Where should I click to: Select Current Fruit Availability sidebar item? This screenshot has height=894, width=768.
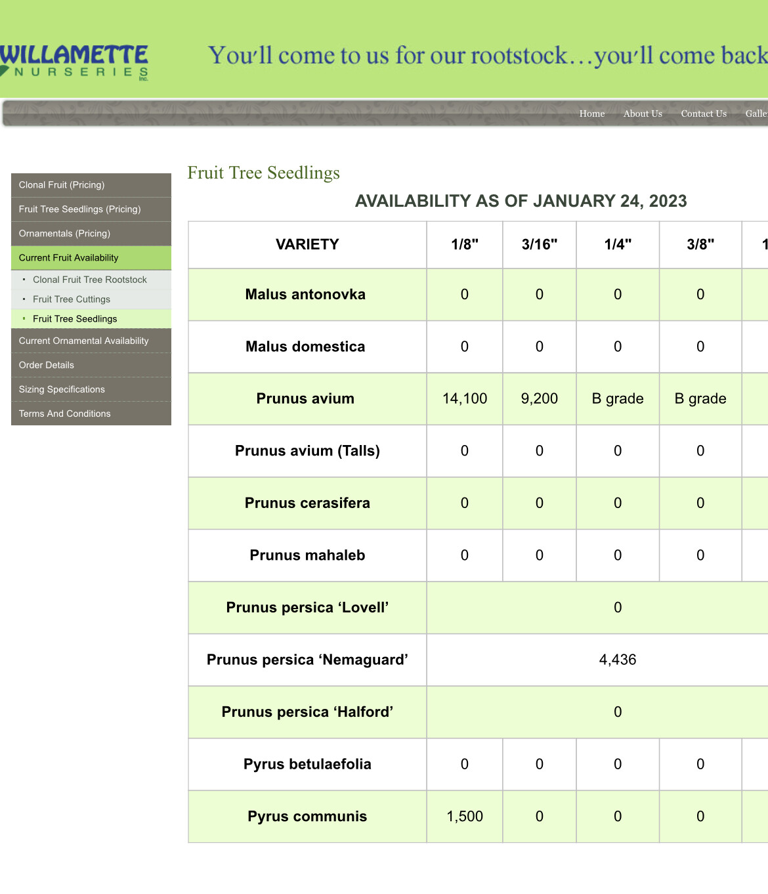91,258
